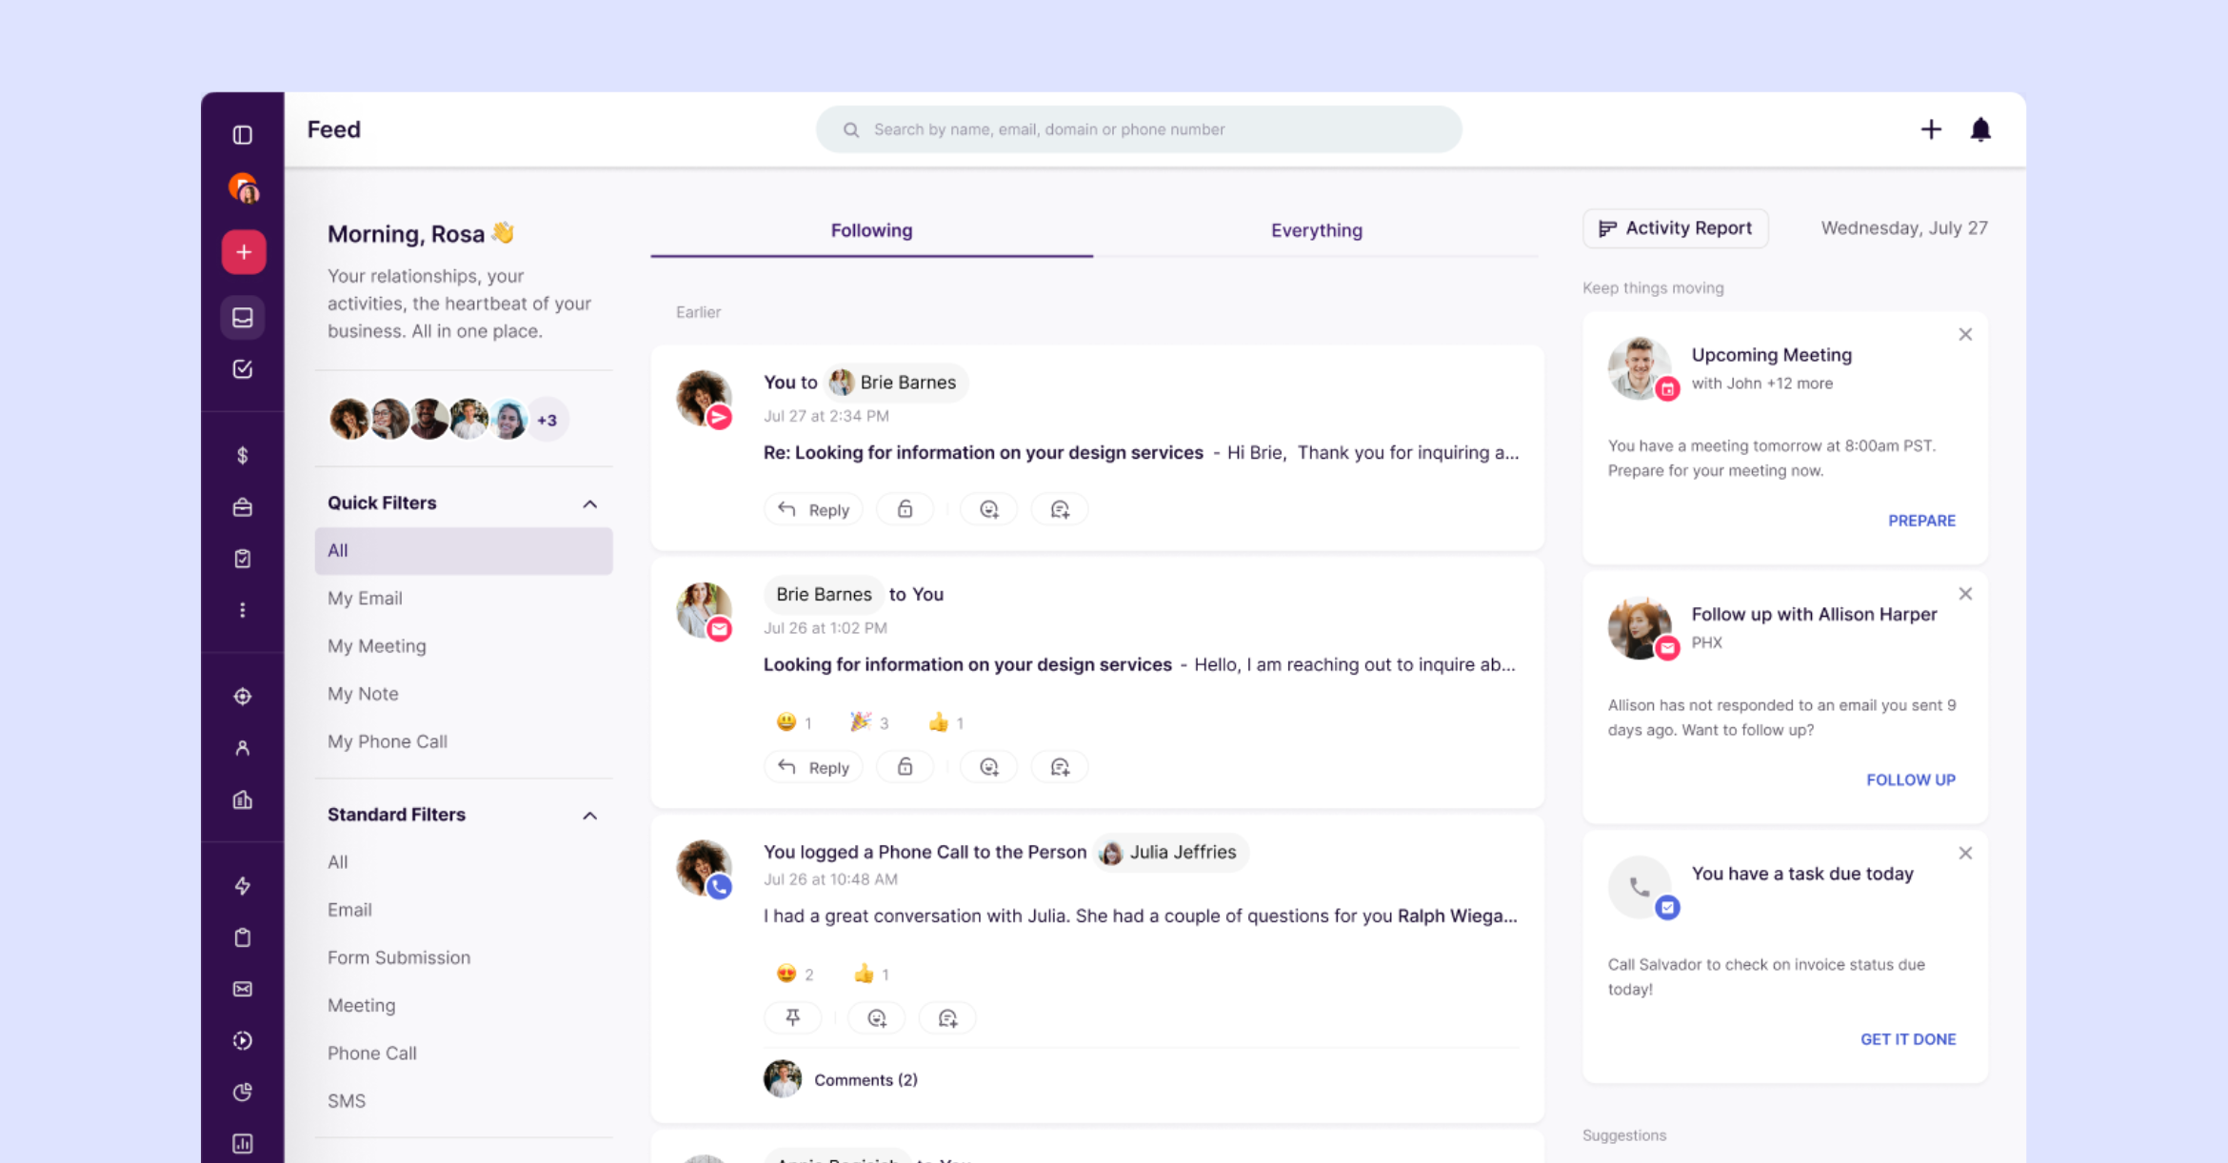Screen dimensions: 2228x1163
Task: Dismiss the task due today card
Action: 1965,853
